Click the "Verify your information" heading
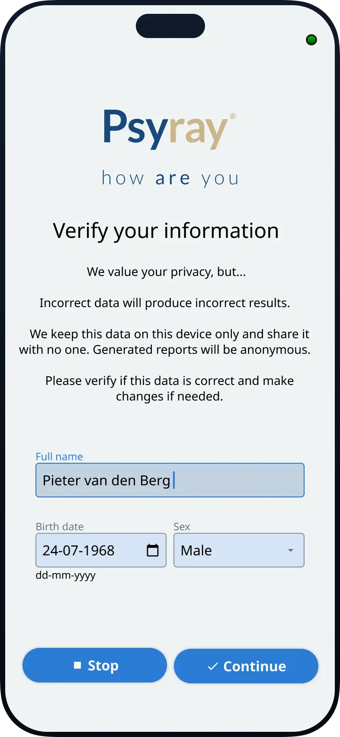The image size is (340, 737). coord(166,231)
